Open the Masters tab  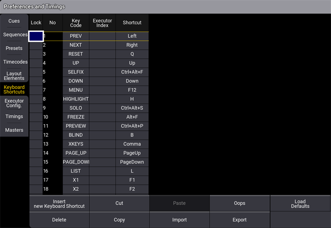(14, 130)
